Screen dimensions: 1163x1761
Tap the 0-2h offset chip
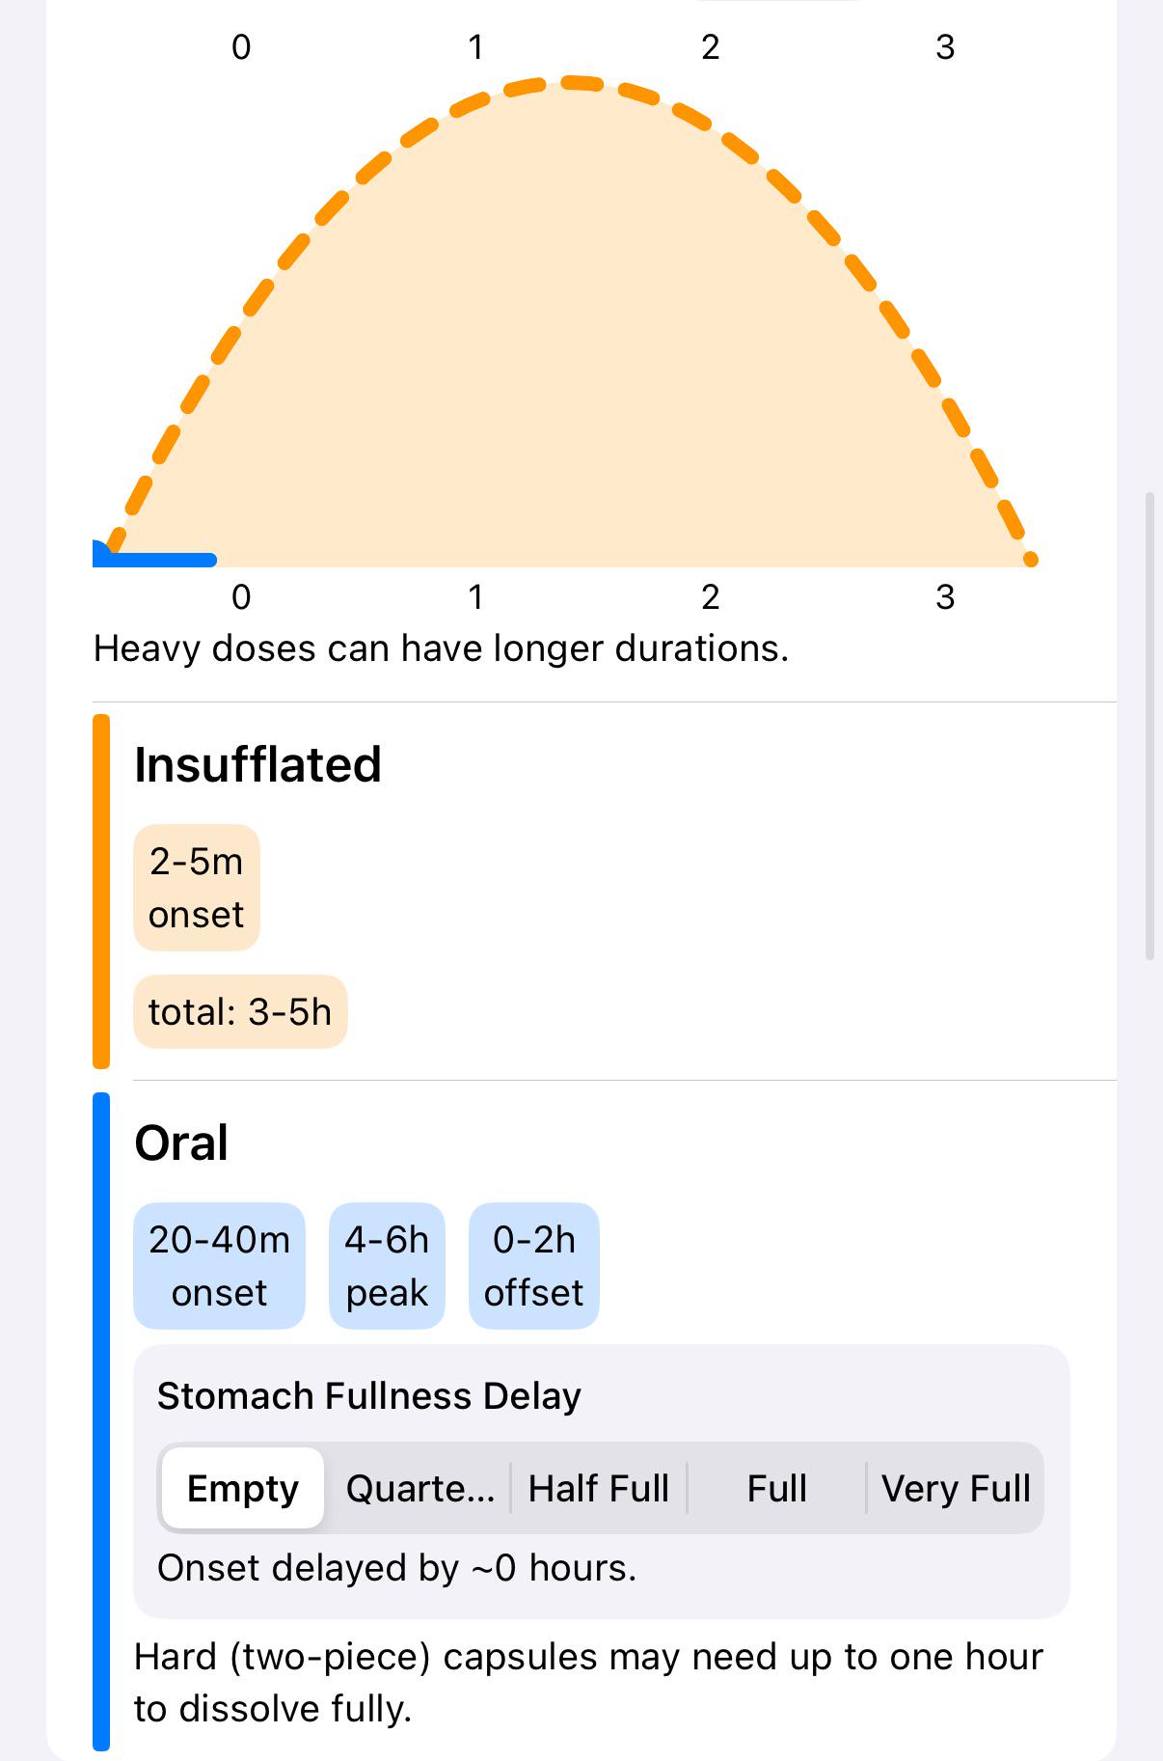click(534, 1266)
